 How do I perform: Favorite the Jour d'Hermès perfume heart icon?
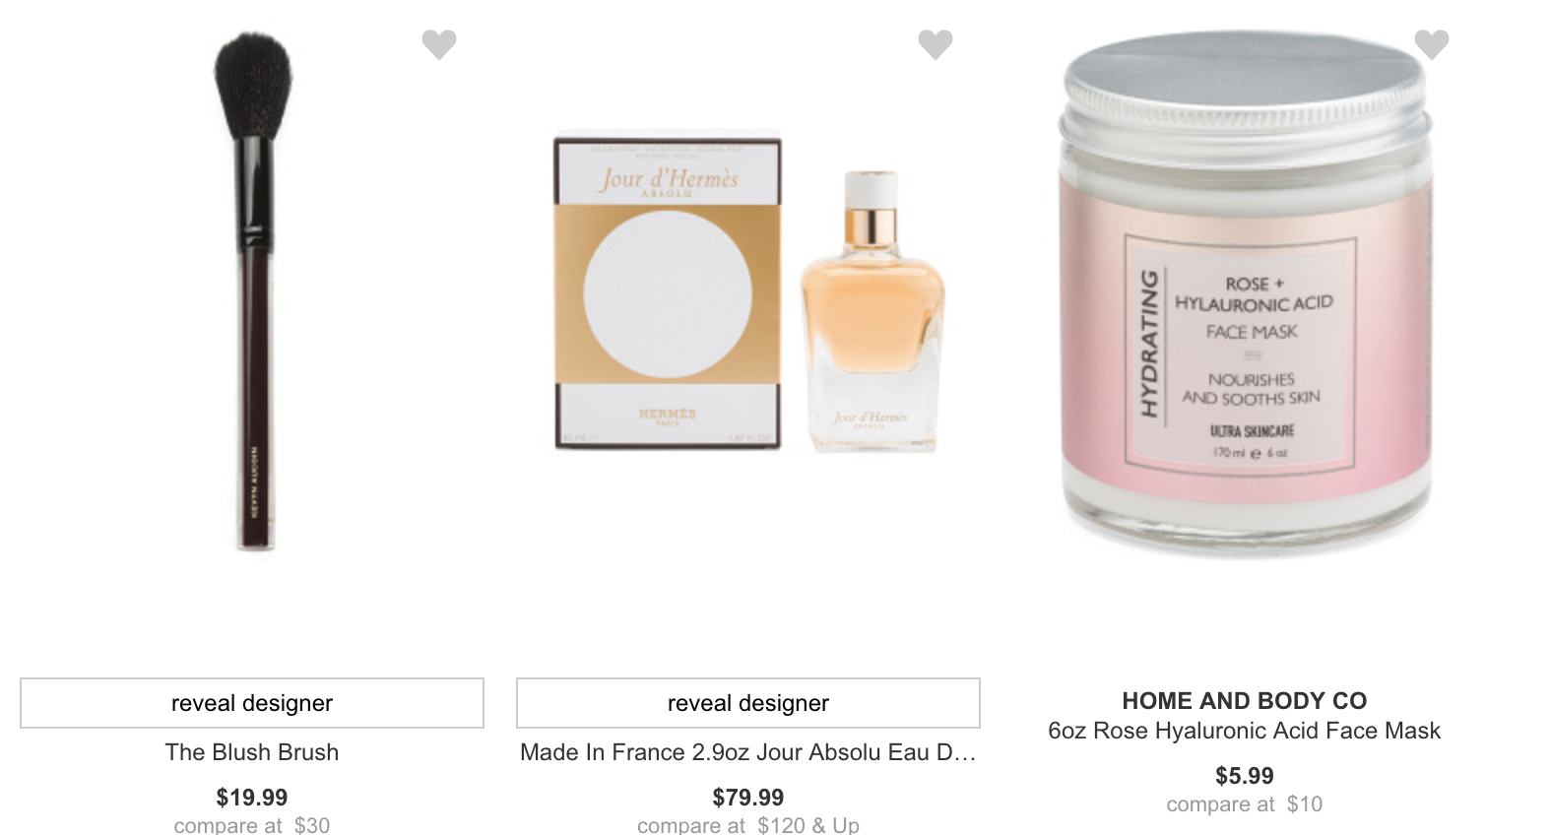(x=936, y=44)
